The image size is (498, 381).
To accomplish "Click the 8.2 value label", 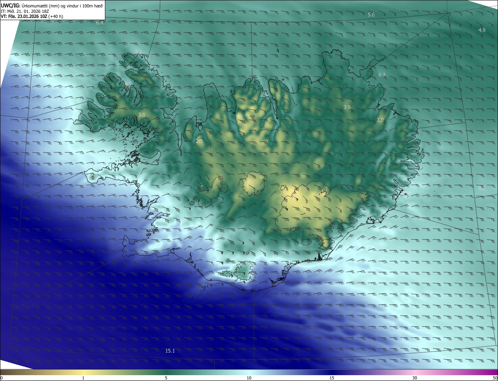I will point(482,189).
